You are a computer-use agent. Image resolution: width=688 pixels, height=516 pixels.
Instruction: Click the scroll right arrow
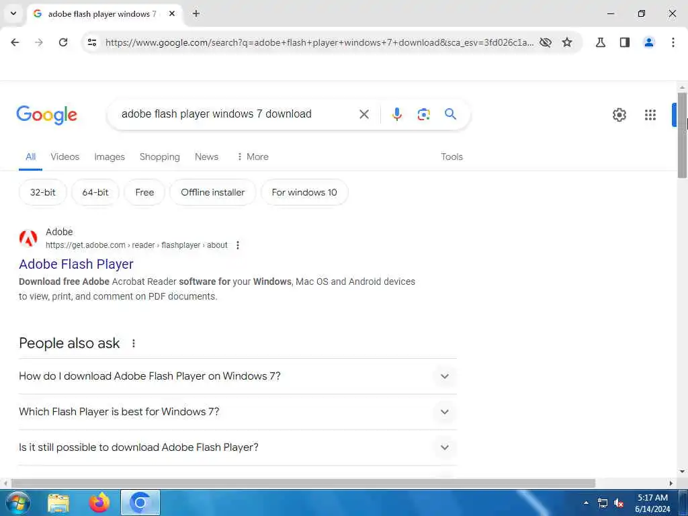point(671,483)
